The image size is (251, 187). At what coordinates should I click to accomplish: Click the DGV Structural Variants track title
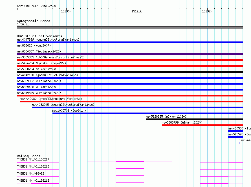pos(39,36)
